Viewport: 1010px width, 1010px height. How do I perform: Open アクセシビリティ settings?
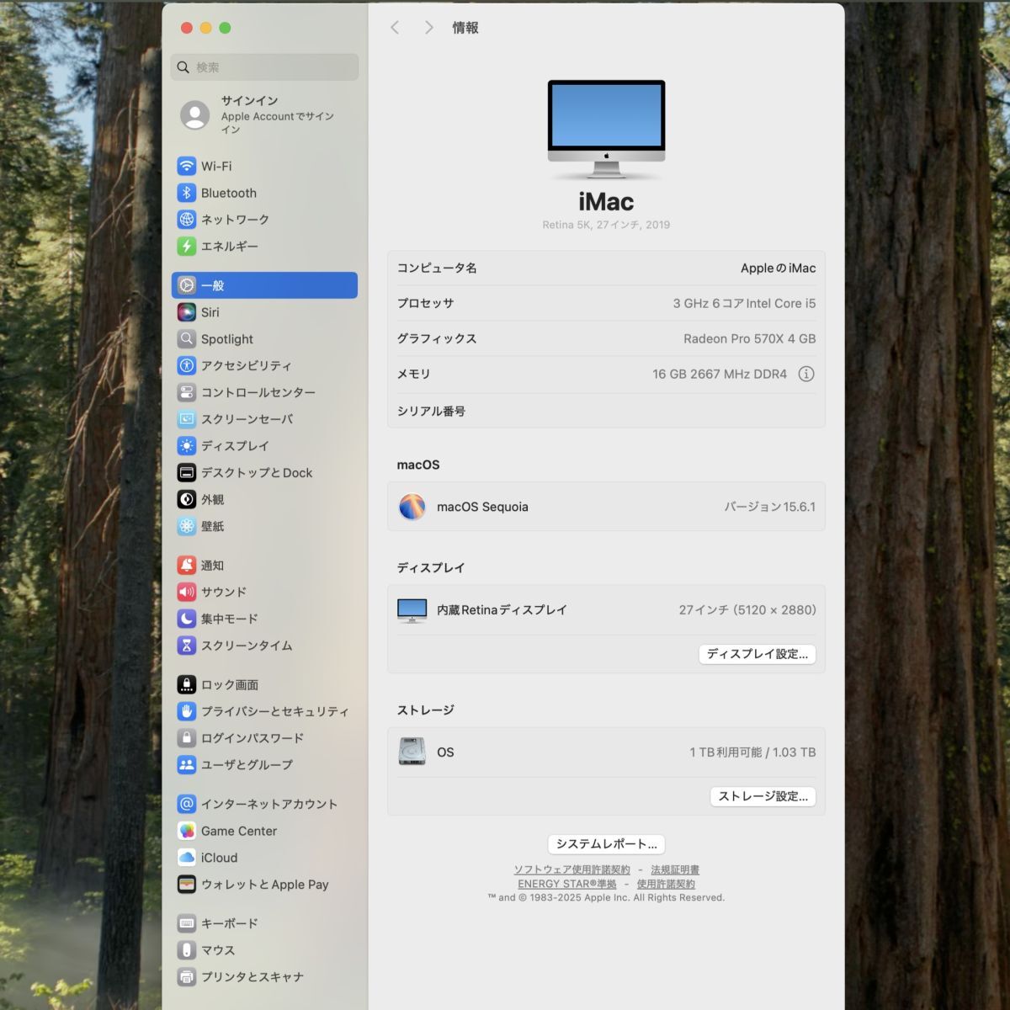264,365
